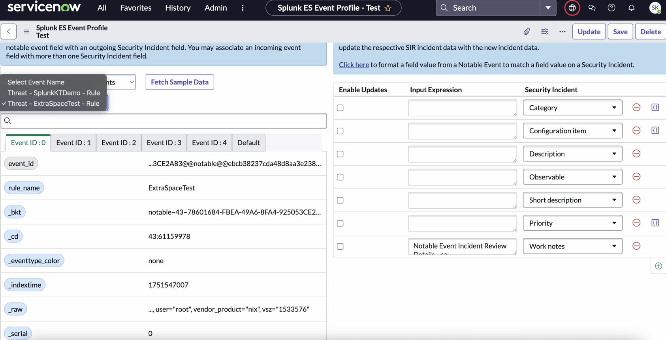Open the Priority field dropdown
Viewport: 666px width, 340px height.
tap(572, 223)
